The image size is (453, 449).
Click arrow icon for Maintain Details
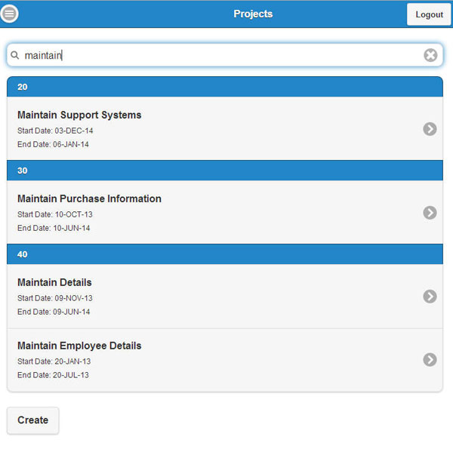430,297
